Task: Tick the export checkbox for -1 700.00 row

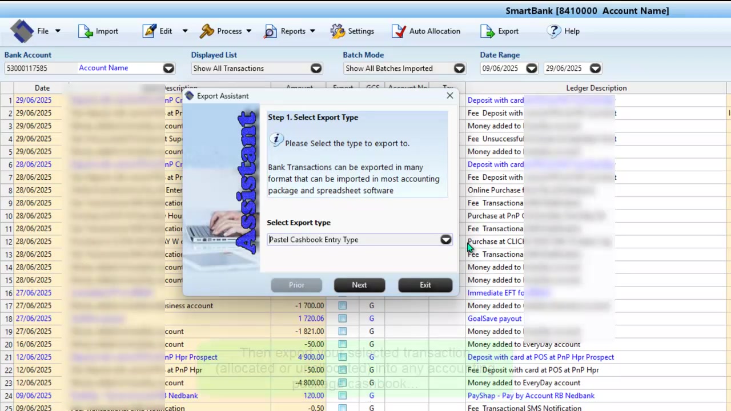Action: pyautogui.click(x=342, y=306)
